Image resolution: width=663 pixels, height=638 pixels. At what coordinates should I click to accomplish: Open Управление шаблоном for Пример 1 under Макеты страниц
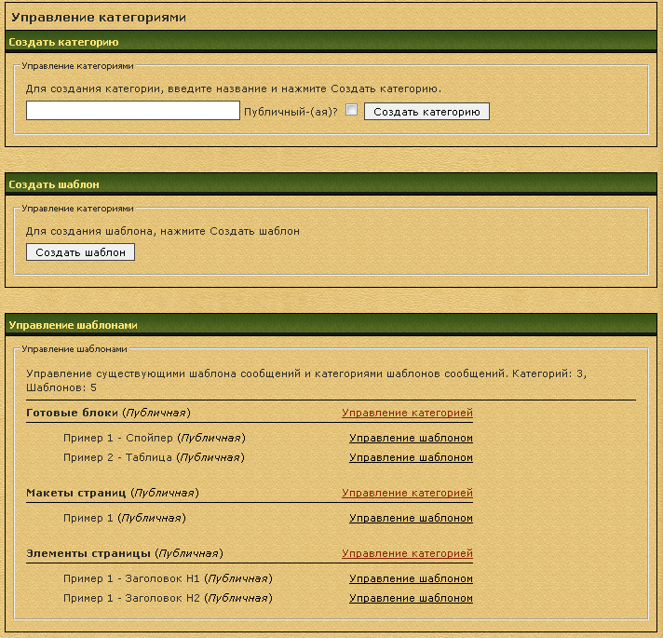(411, 518)
